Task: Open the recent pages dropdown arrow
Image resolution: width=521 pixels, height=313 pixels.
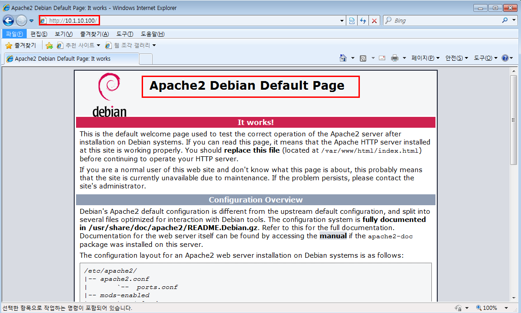Action: coord(32,21)
